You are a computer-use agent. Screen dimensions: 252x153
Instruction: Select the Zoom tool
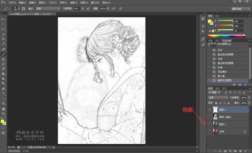click(x=3, y=113)
